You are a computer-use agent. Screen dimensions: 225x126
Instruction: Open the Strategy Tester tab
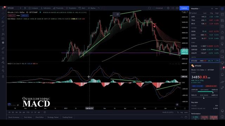(53, 117)
